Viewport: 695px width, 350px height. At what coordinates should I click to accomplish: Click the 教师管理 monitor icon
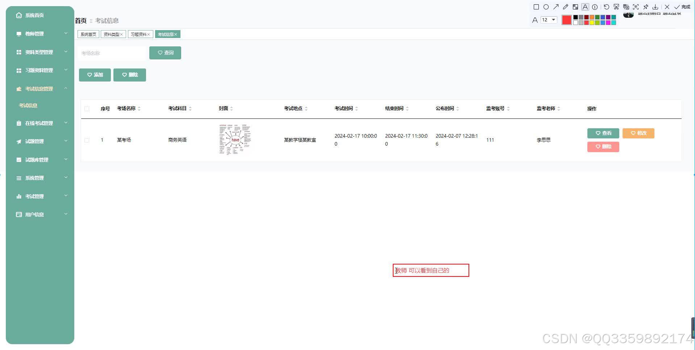19,34
